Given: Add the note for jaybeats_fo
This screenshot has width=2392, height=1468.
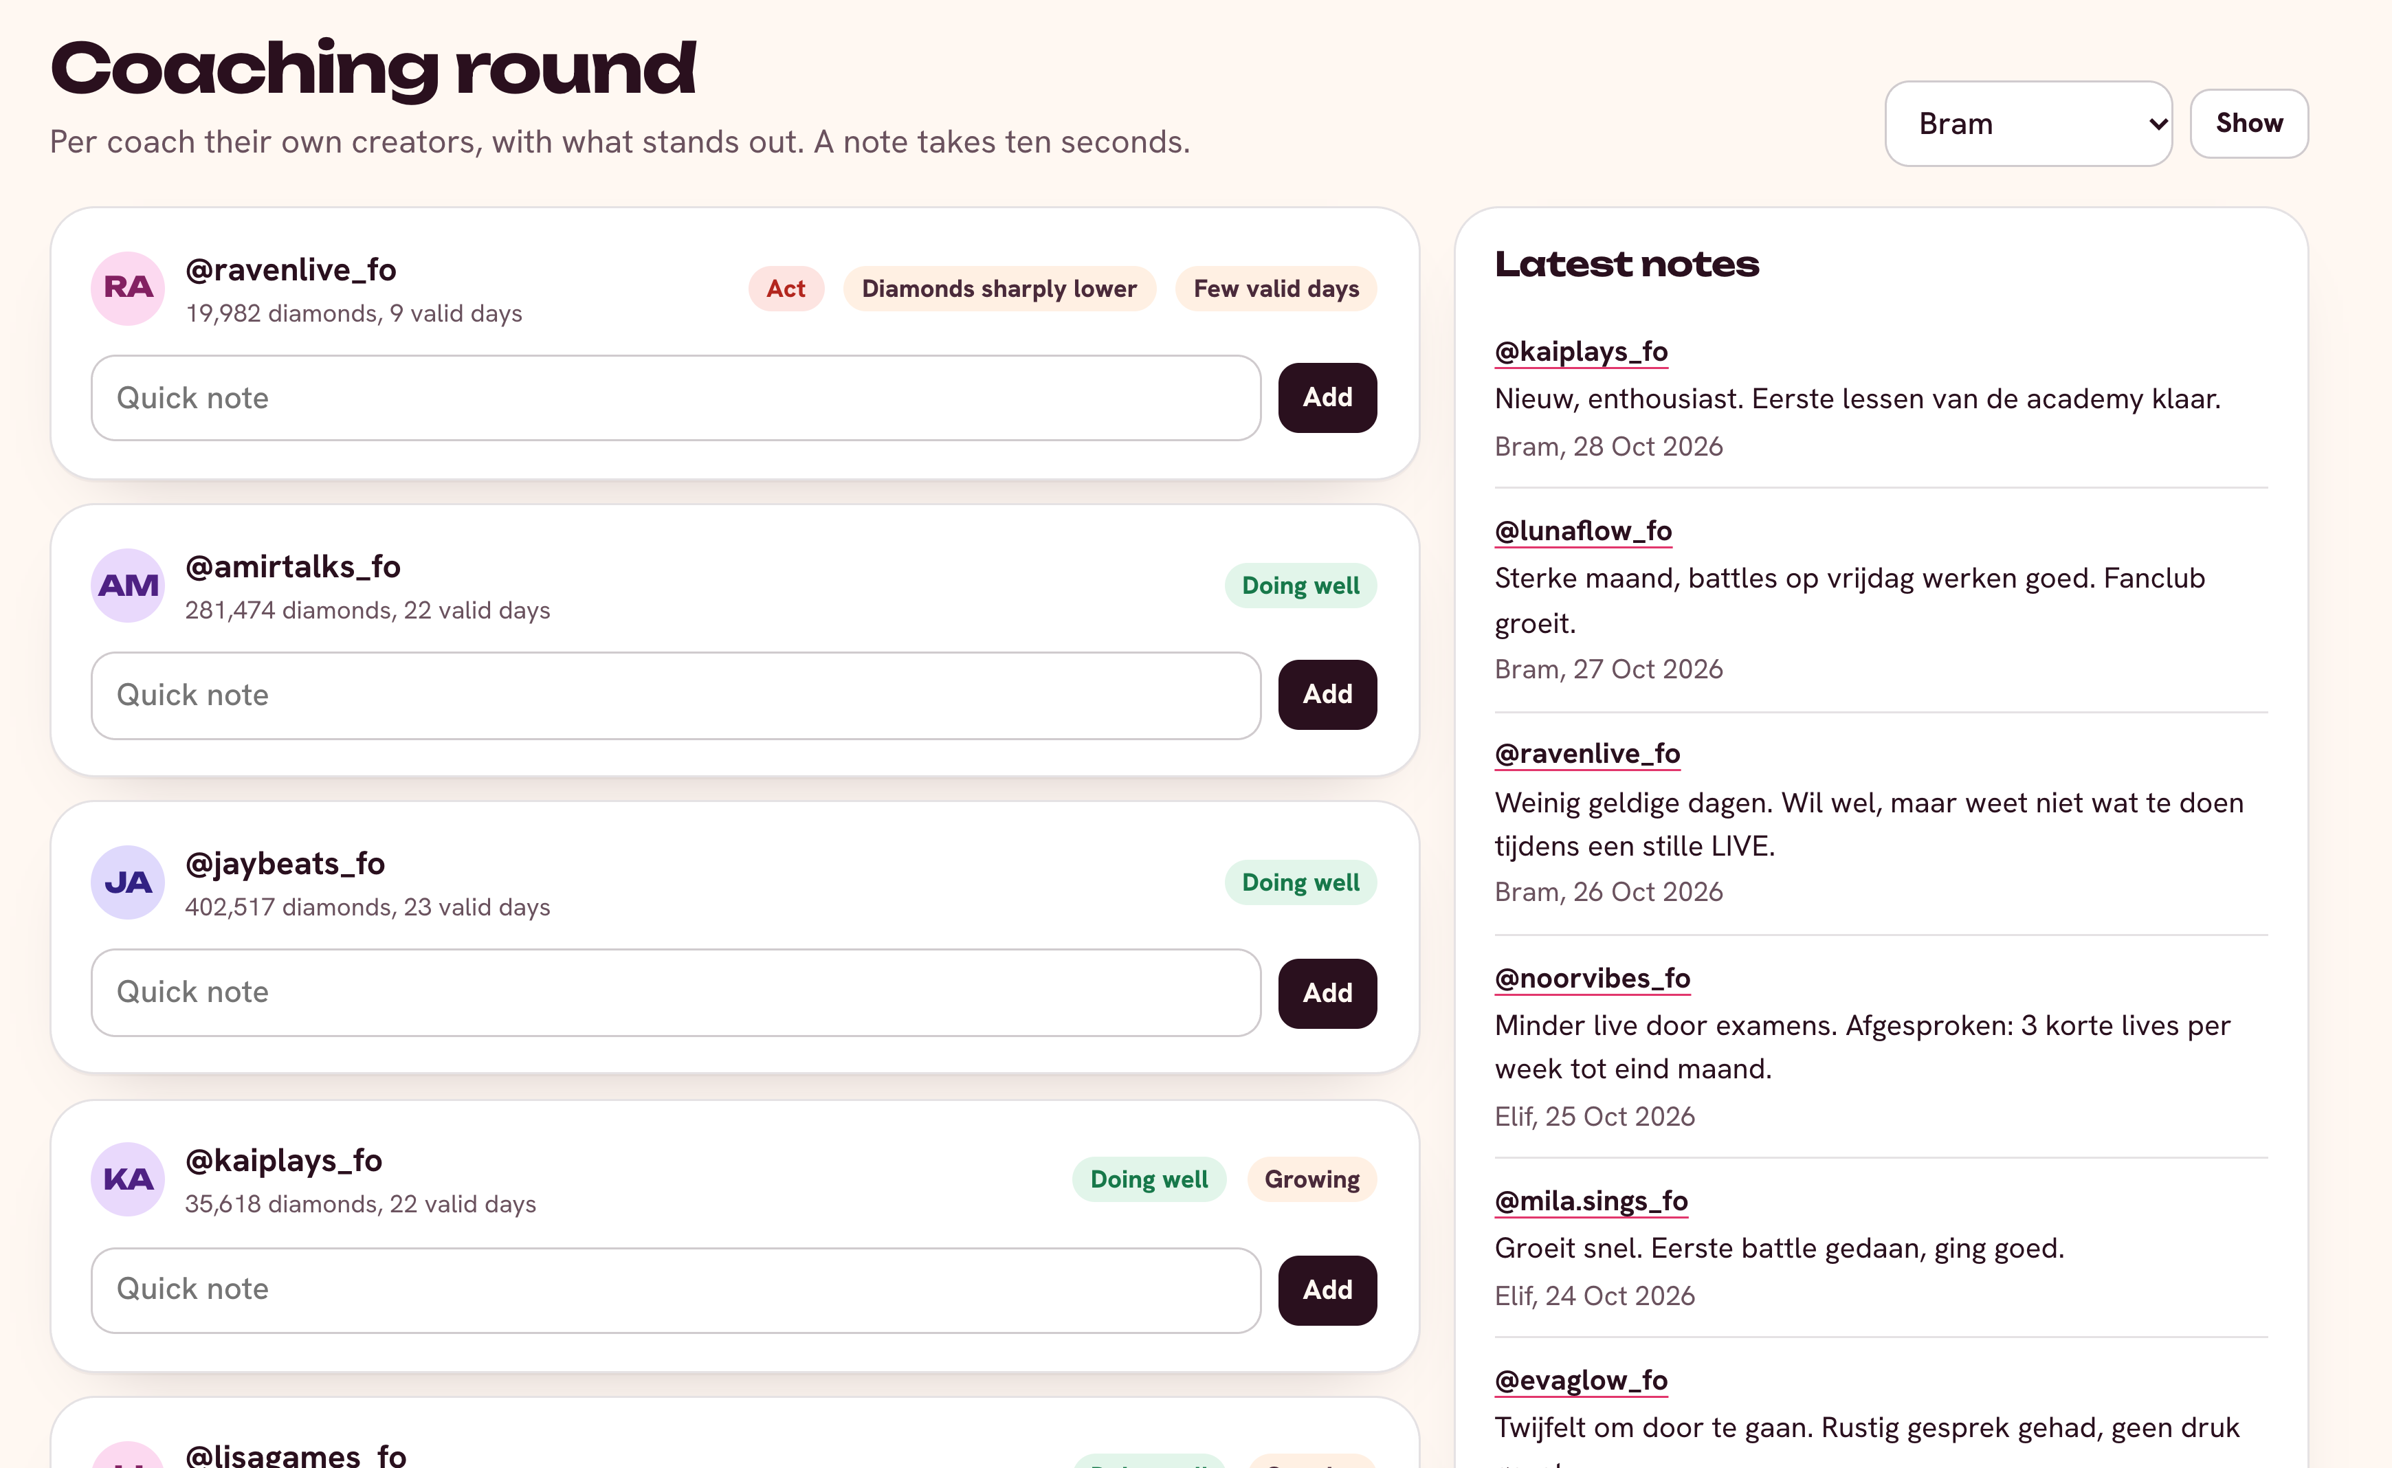Looking at the screenshot, I should point(1327,993).
